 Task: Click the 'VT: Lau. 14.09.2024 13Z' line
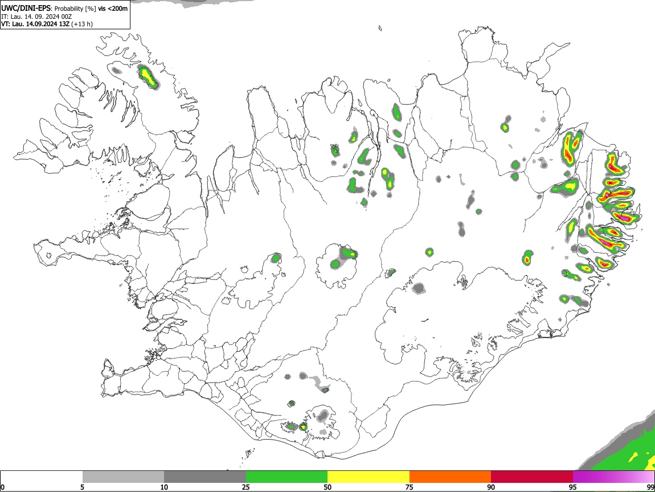coord(35,24)
